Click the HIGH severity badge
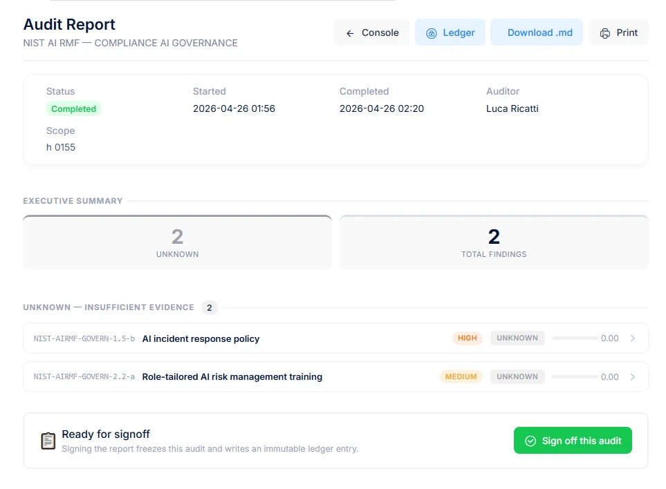This screenshot has height=489, width=666. point(468,338)
